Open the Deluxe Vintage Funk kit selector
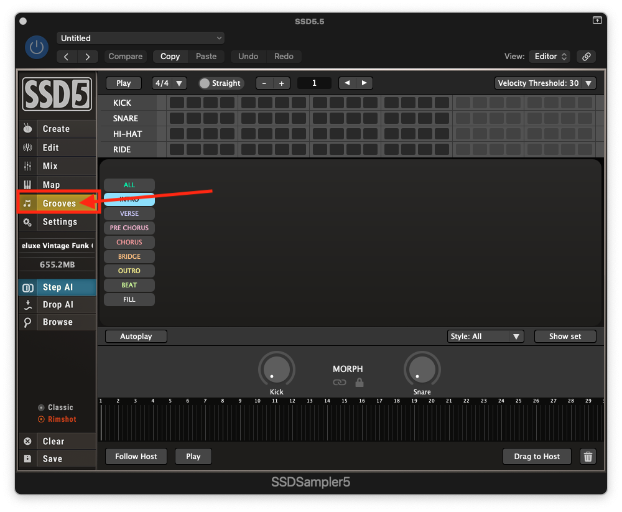 (57, 246)
